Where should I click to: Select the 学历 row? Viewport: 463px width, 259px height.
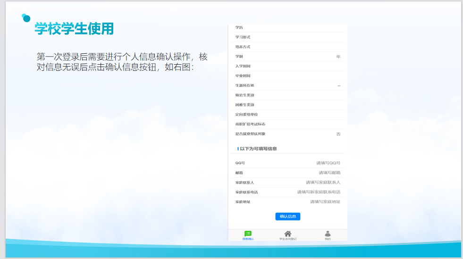[x=287, y=28]
